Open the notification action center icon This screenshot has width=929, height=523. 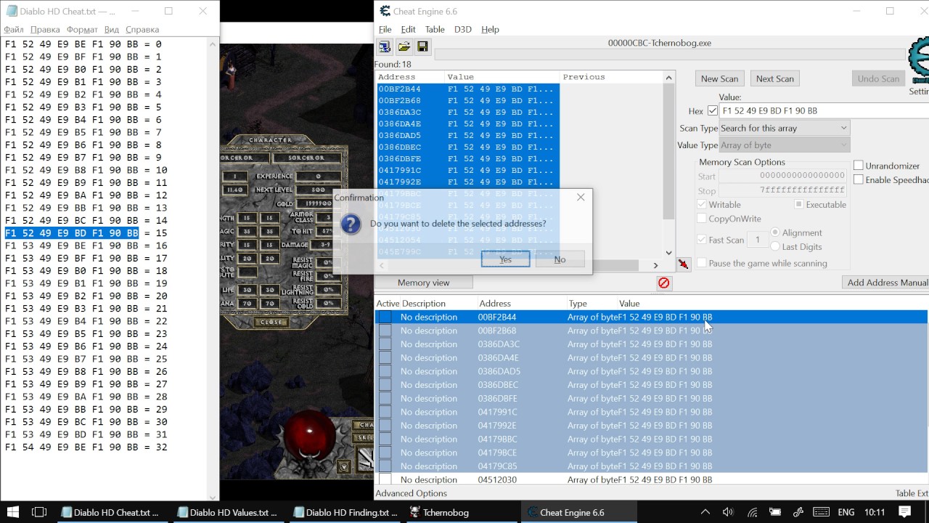905,512
